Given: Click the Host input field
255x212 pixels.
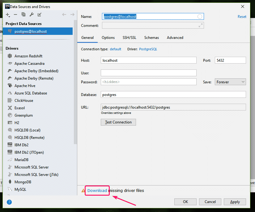Looking at the screenshot, I should tap(148, 60).
